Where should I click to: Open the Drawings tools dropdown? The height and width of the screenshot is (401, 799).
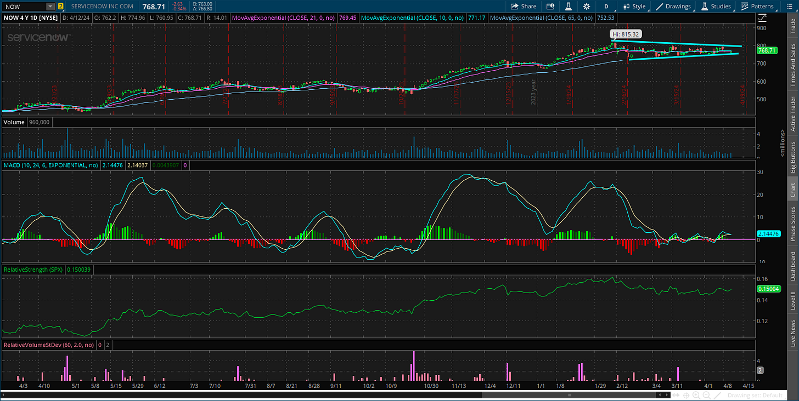point(674,7)
